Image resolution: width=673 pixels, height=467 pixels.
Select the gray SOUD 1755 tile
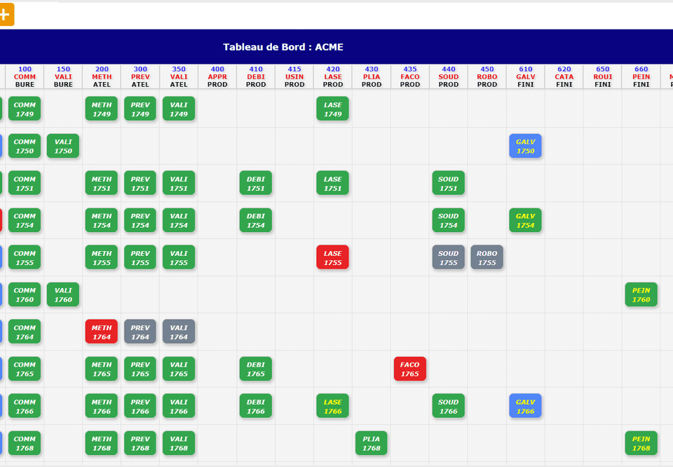click(448, 257)
